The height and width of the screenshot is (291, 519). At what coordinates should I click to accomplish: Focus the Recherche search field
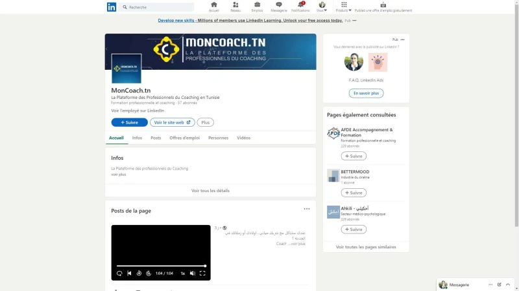(x=156, y=7)
